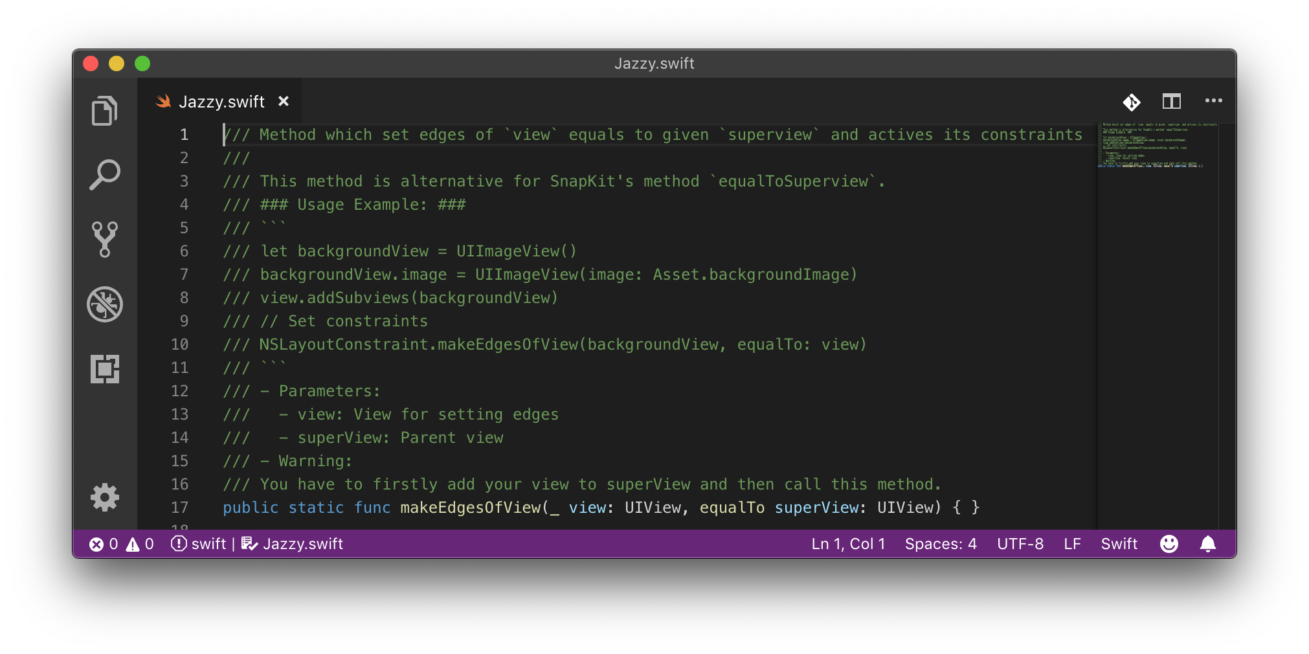Screen dimensions: 1309x654
Task: Change language mode Swift
Action: pyautogui.click(x=1119, y=544)
